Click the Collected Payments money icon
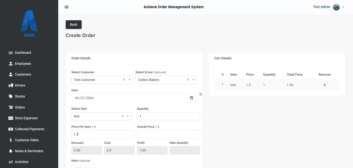Image resolution: width=353 pixels, height=168 pixels. click(x=11, y=129)
